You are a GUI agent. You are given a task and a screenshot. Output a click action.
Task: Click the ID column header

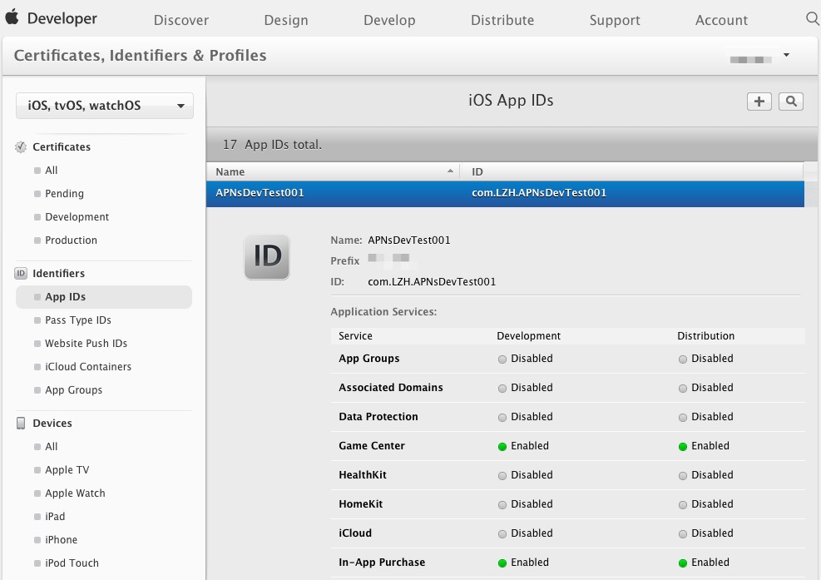coord(632,171)
